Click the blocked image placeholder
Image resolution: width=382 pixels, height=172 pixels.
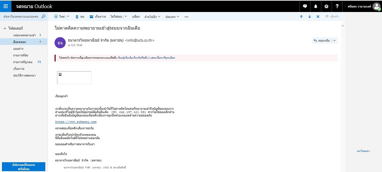point(74,78)
